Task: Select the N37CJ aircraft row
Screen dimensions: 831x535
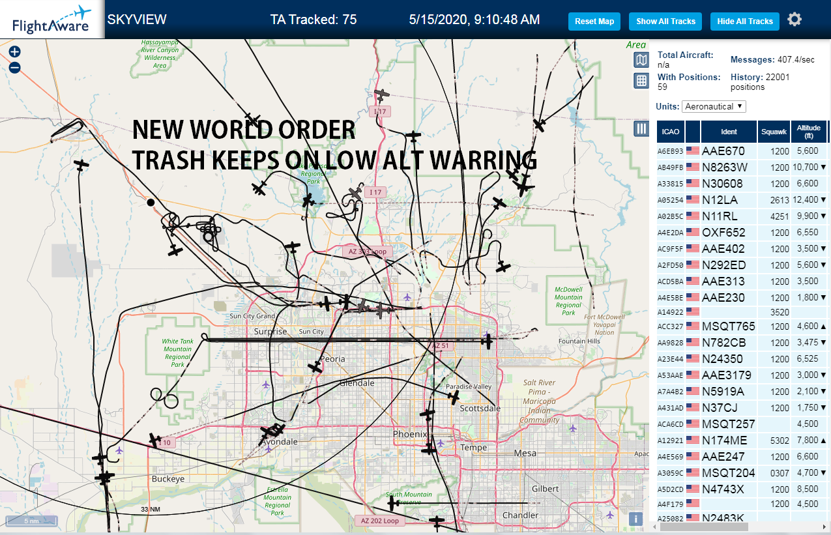Action: (742, 408)
